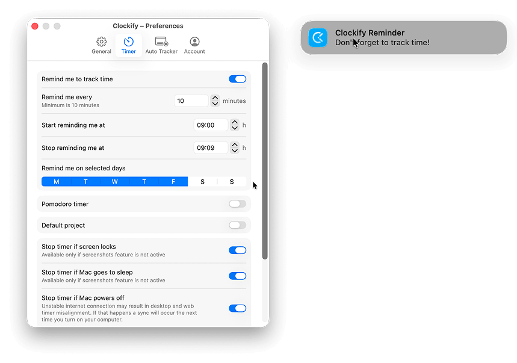Screen dimensions: 517x363
Task: Click the 'Remind me on selected days' label
Action: pos(84,168)
